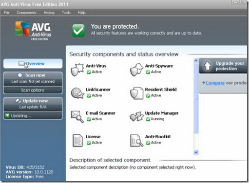Image resolution: width=249 pixels, height=183 pixels.
Task: Click the green Updating progress icon
Action: (7, 115)
